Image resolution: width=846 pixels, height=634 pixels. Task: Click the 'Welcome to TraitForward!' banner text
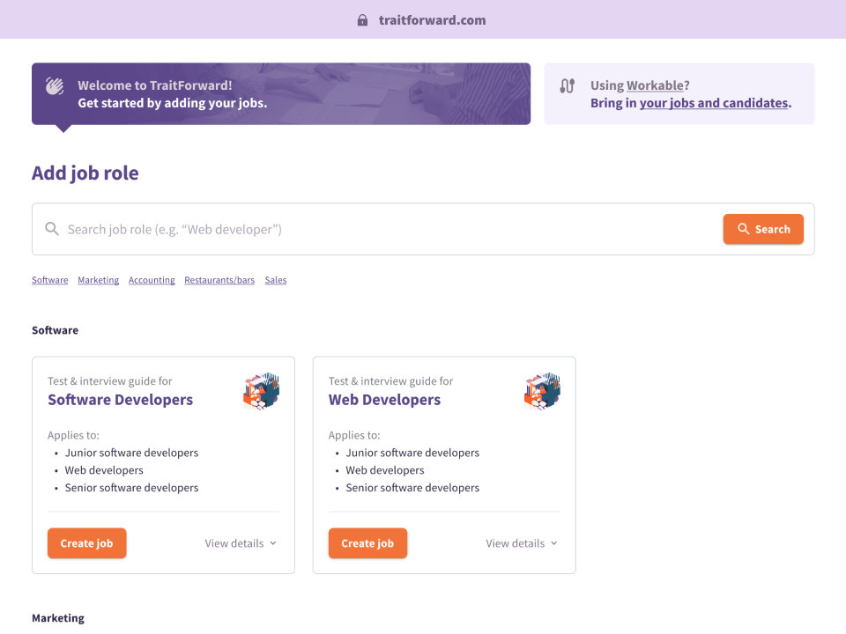coord(155,85)
